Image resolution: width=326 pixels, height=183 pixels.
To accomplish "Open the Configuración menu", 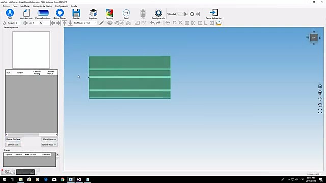I will [x=61, y=6].
